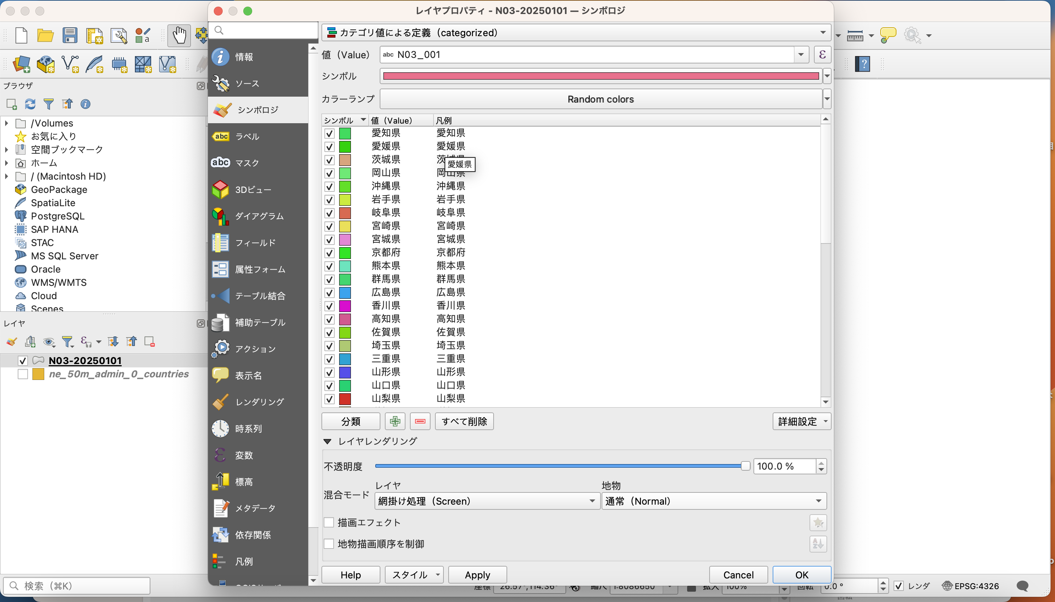
Task: Collapse the レイヤレンダリング section
Action: tap(328, 442)
